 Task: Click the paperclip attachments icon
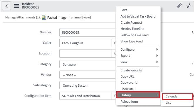[179, 6]
